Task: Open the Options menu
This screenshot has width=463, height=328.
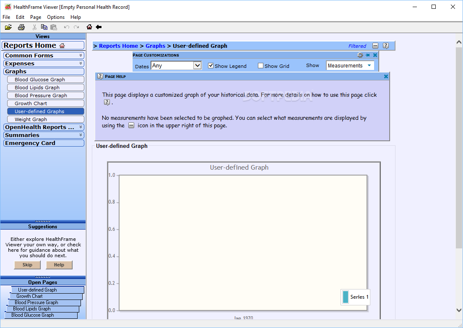Action: click(56, 17)
